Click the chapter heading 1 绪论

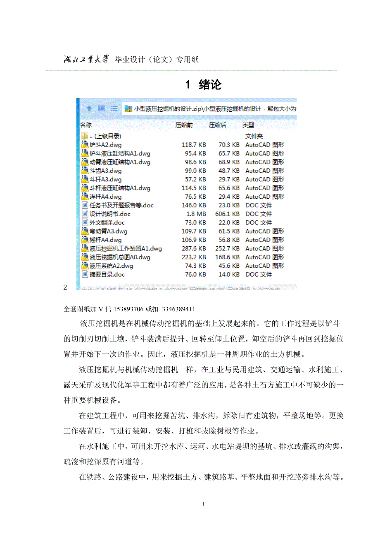[x=203, y=85]
